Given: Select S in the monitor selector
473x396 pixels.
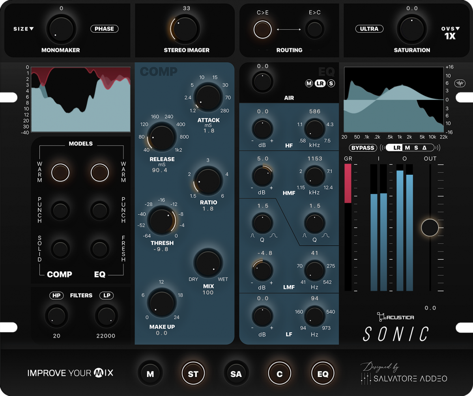Looking at the screenshot, I should pos(416,148).
